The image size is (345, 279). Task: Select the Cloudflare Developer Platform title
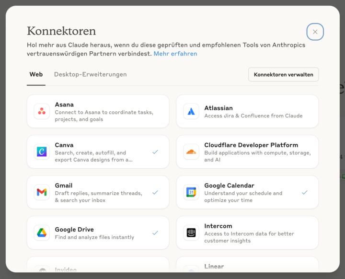[x=251, y=145]
